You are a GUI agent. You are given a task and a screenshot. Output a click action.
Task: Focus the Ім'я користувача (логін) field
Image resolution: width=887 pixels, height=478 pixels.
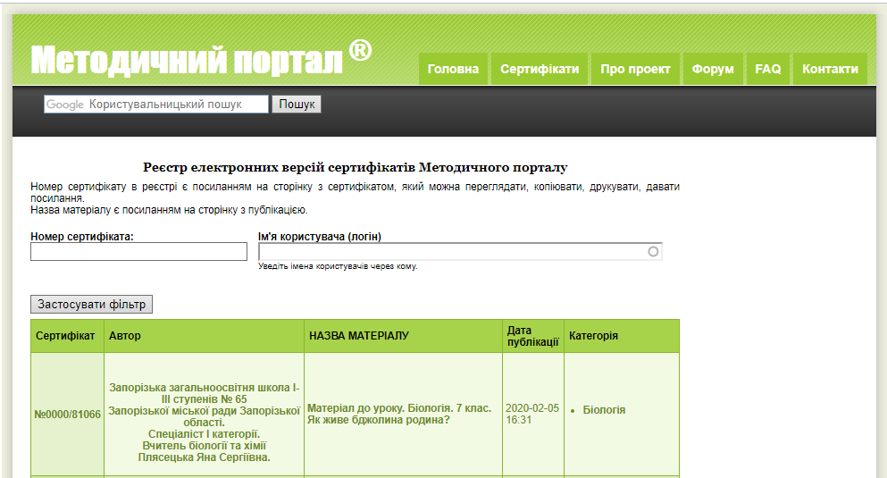[460, 252]
